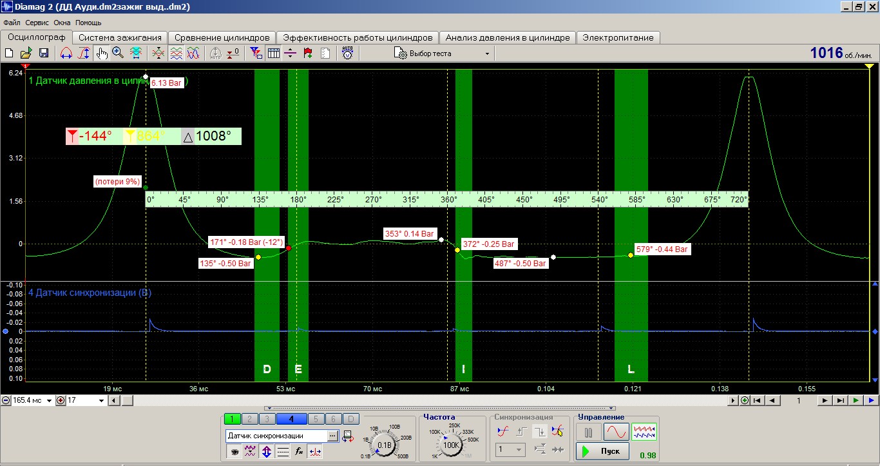This screenshot has width=880, height=466.
Task: Select the single sine wave mode button
Action: click(x=616, y=432)
